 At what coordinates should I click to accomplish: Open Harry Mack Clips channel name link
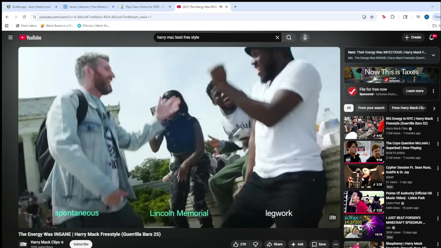[45, 242]
